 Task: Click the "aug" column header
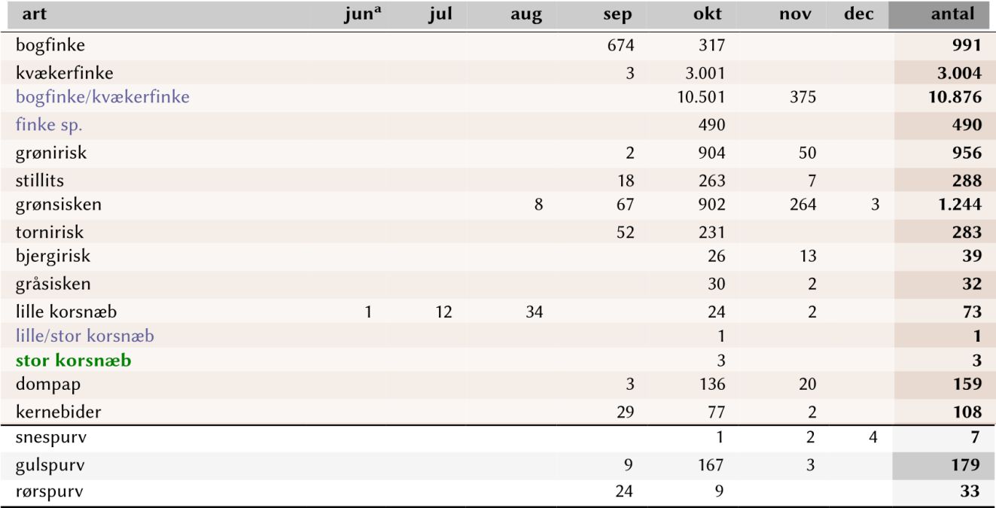click(526, 14)
